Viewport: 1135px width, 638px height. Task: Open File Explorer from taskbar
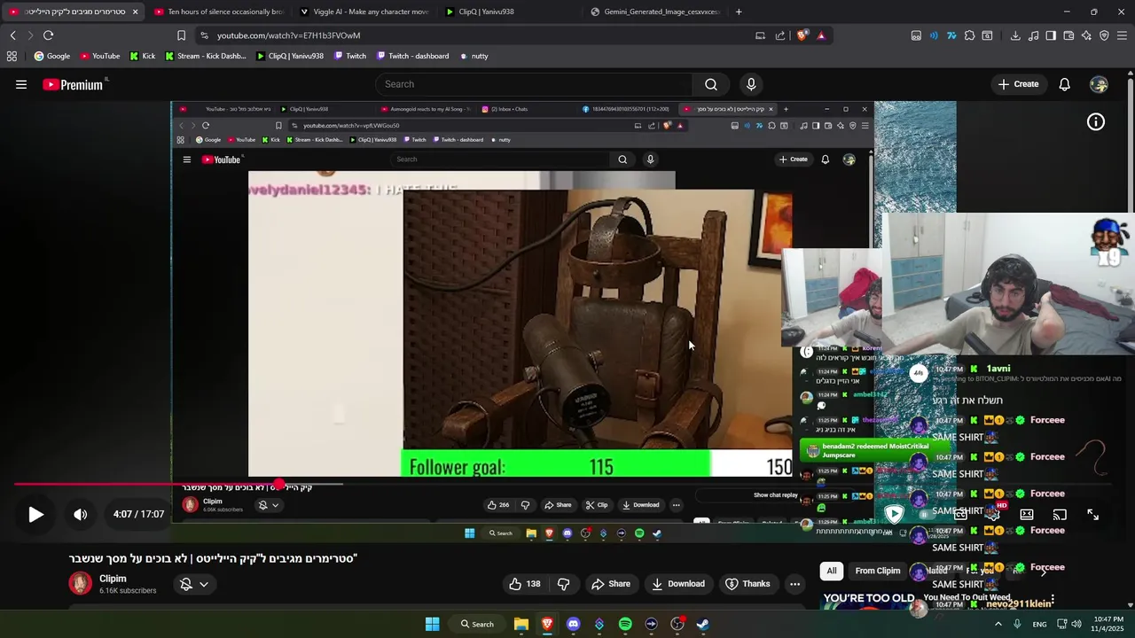pos(521,624)
